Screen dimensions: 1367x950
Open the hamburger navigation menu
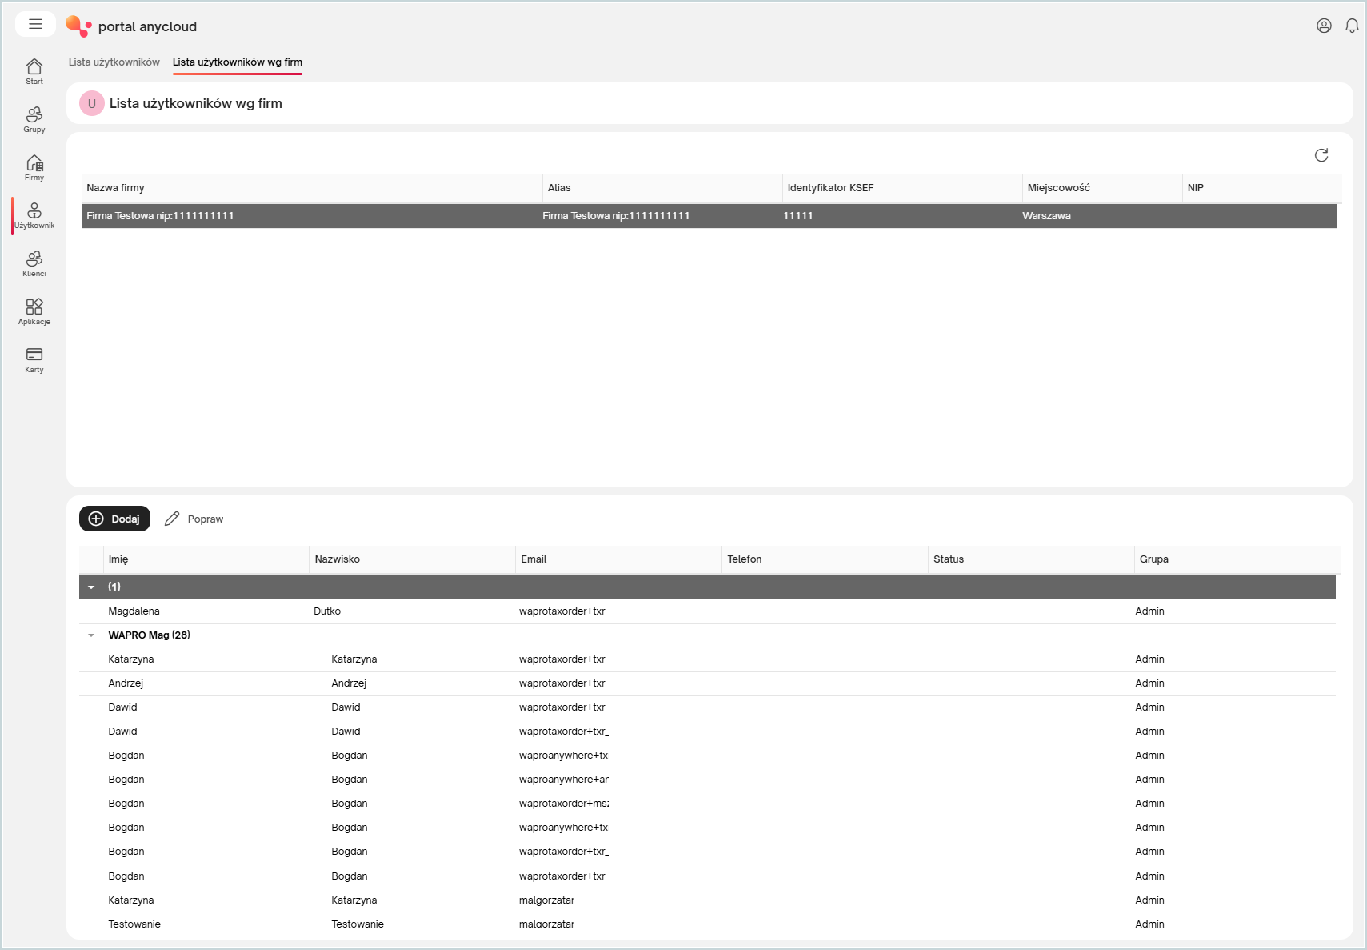point(35,24)
